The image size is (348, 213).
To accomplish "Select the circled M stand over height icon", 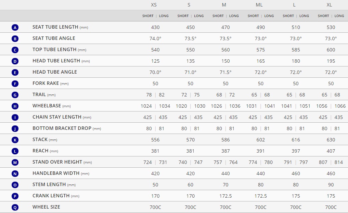I will [15, 163].
